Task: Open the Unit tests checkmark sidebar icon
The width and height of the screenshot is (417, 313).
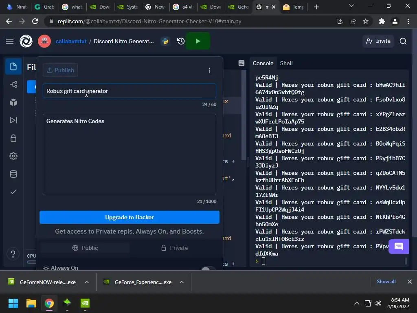Action: pyautogui.click(x=13, y=192)
